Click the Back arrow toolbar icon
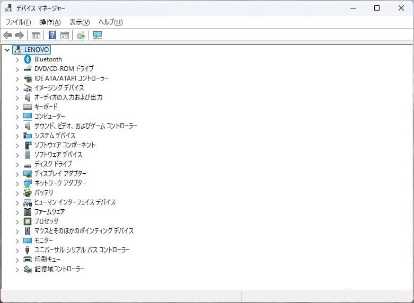This screenshot has width=414, height=303. tap(7, 35)
